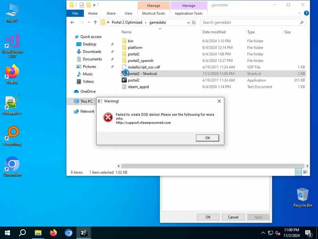Click the horizontal scrollbar in file list
318x239 pixels.
click(212, 166)
